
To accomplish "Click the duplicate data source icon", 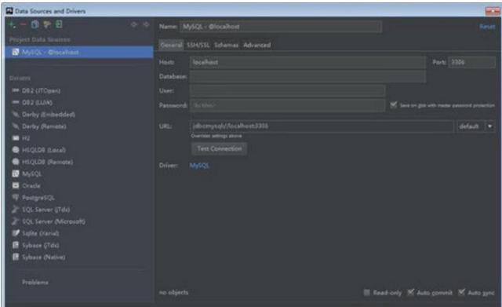I will pyautogui.click(x=35, y=24).
